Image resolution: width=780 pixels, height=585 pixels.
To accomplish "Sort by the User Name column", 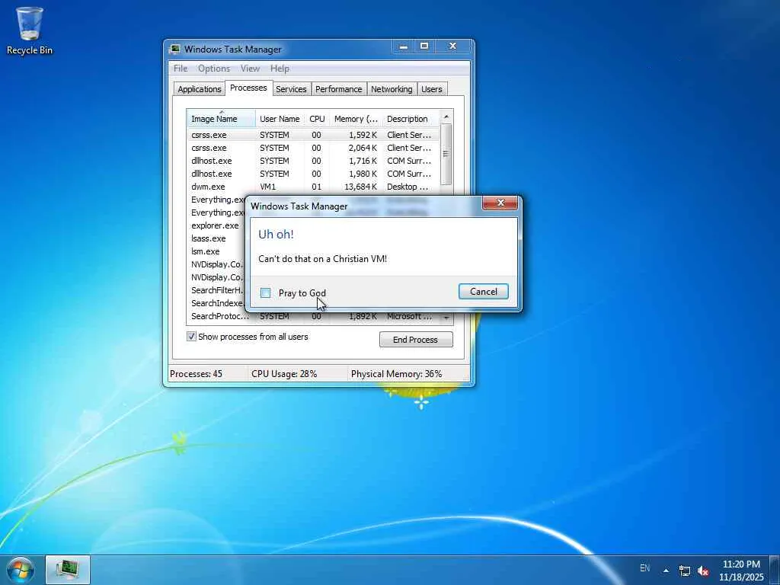I will coord(280,119).
